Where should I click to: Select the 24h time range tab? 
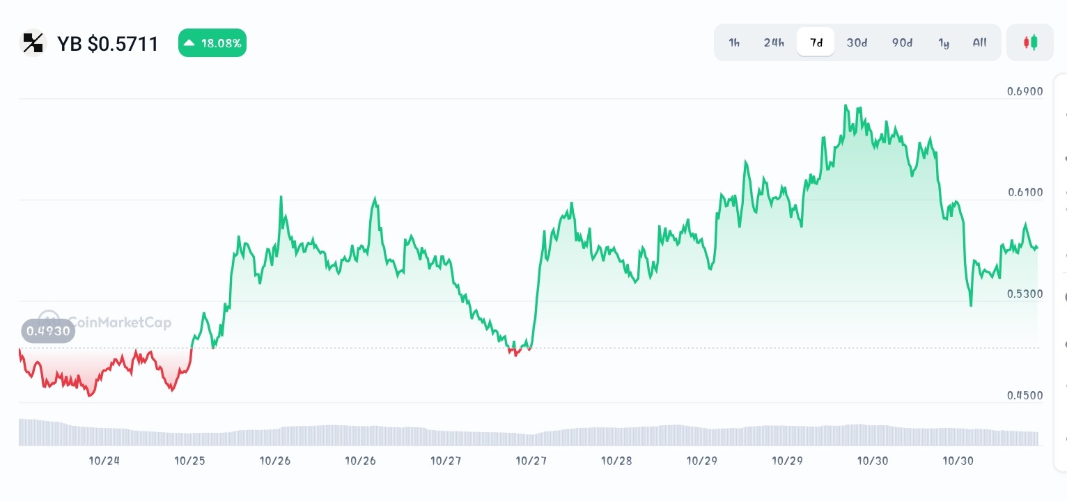click(x=774, y=42)
